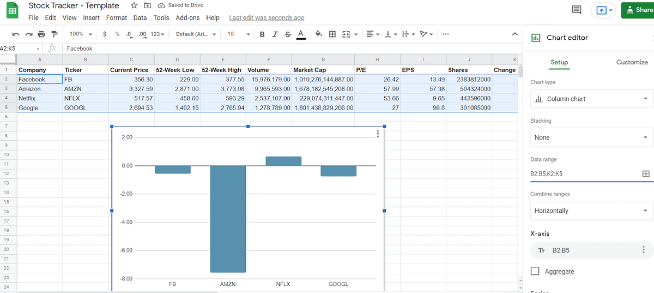The image size is (654, 293).
Task: Open fill color bucket
Action: coord(319,34)
